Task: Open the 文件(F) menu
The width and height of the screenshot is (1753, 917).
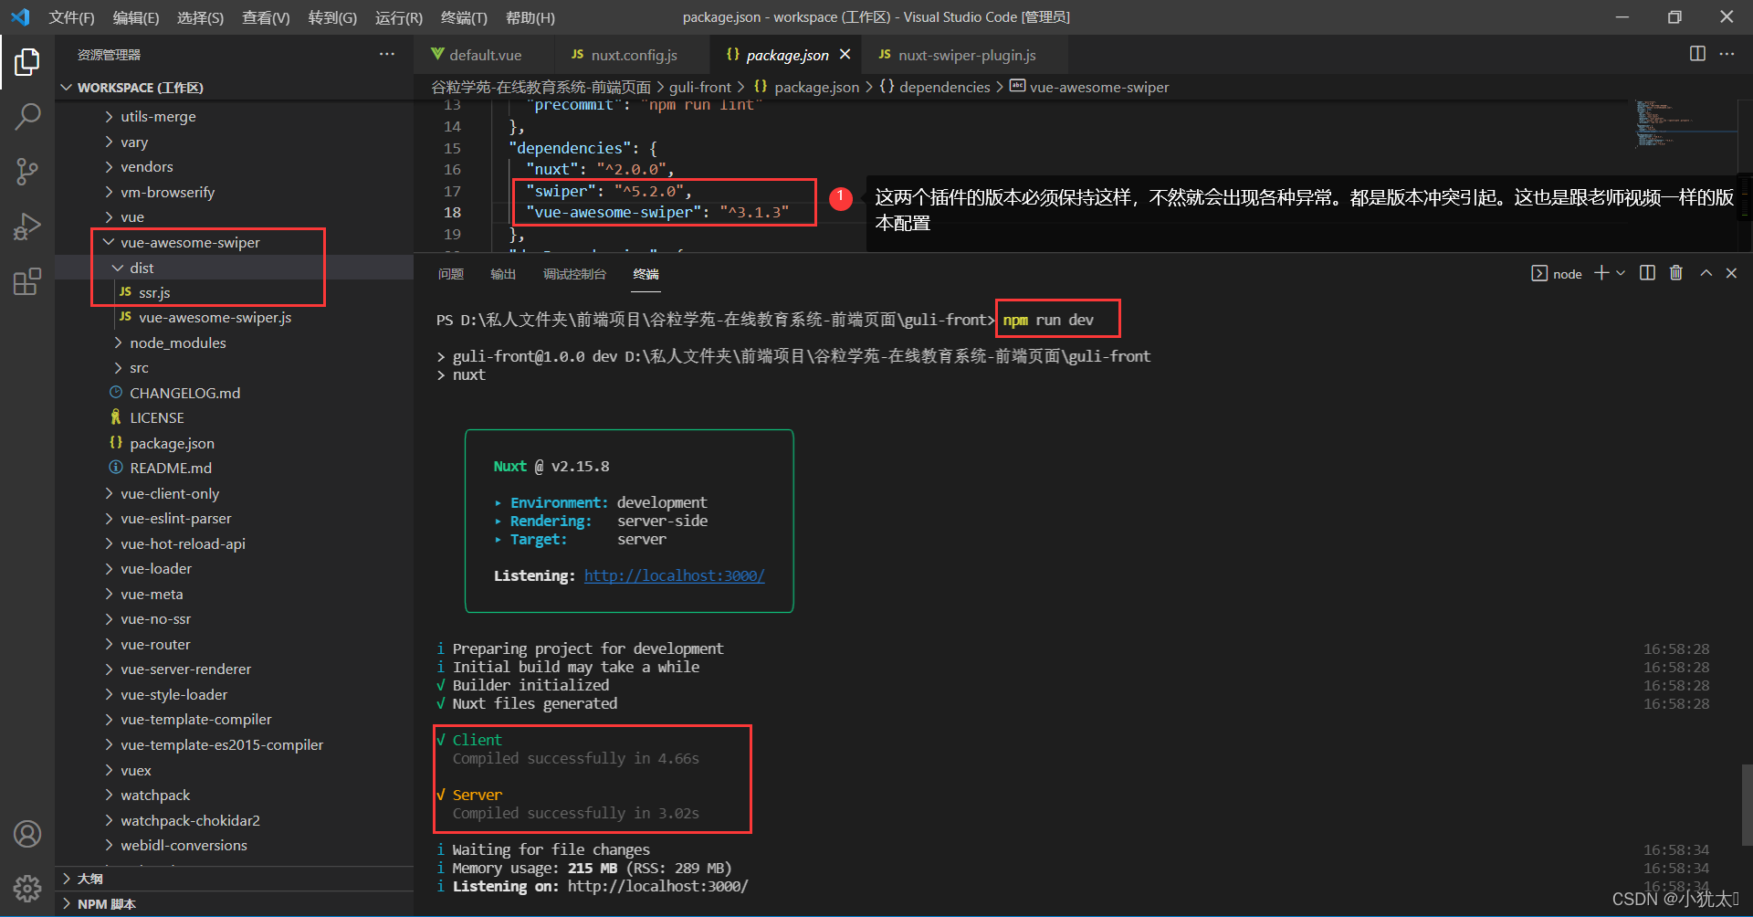Action: [71, 17]
